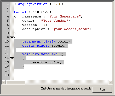The image size is (115, 96).
Task: Click the 'Click Run to test' hint text
Action: coord(66,89)
